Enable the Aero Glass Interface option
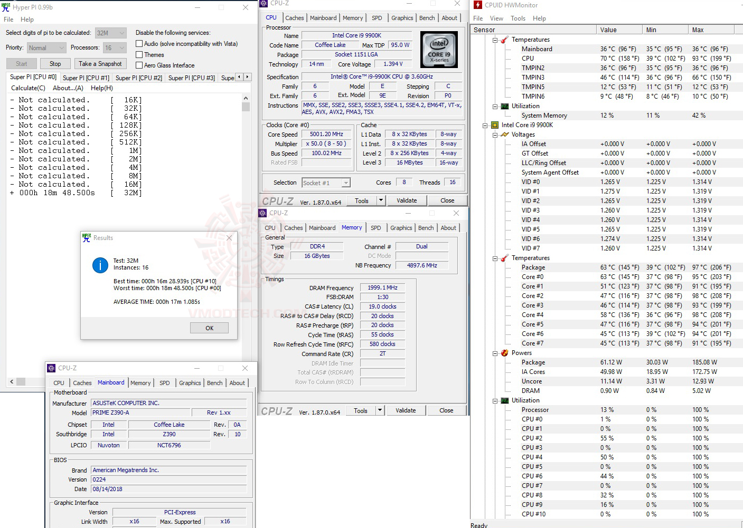This screenshot has width=743, height=528. tap(140, 65)
